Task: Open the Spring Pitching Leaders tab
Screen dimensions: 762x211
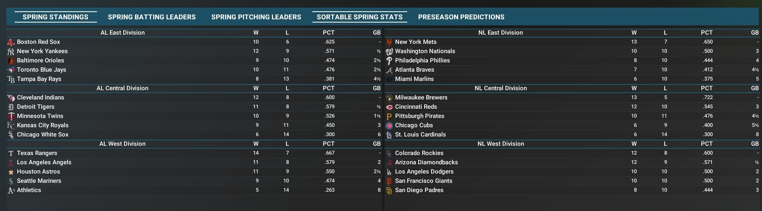Action: [256, 17]
